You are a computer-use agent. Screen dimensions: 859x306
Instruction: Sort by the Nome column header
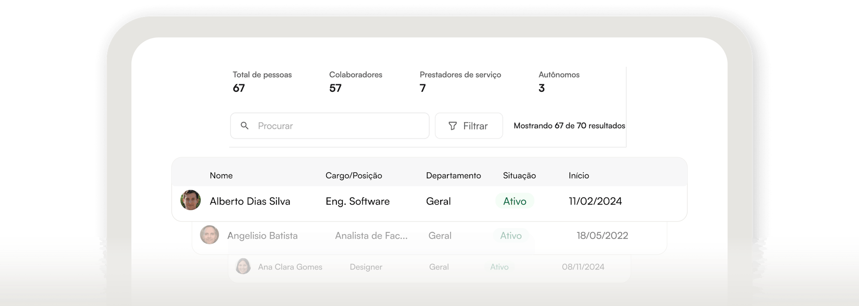(221, 176)
